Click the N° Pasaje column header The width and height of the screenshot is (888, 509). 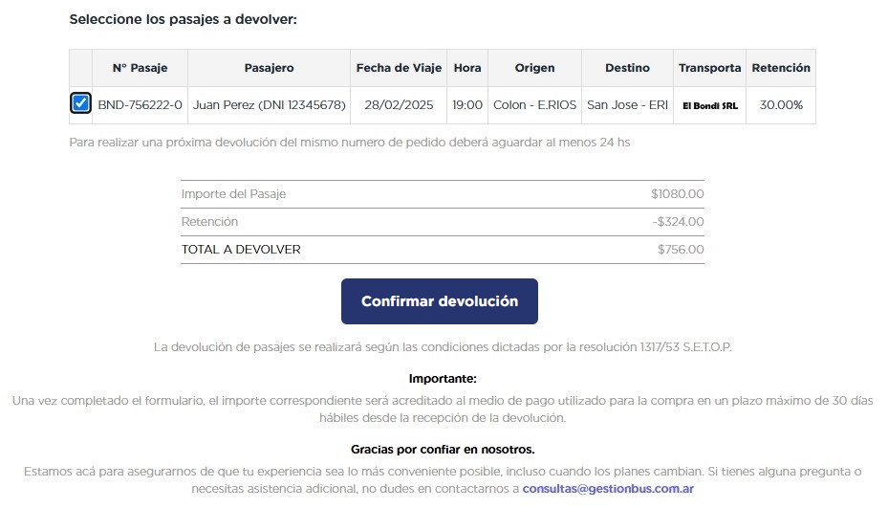(x=140, y=68)
